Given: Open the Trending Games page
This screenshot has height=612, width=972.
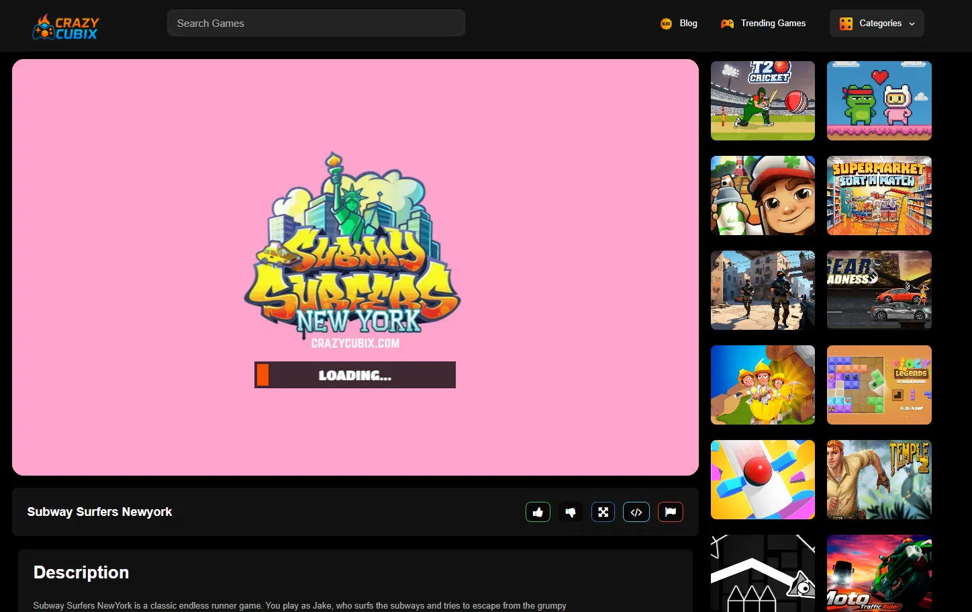Looking at the screenshot, I should (x=763, y=24).
